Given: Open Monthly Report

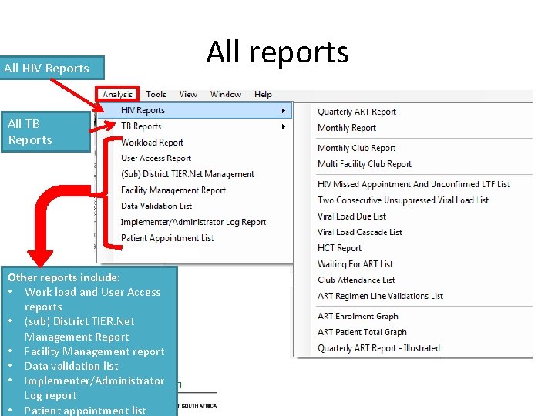Looking at the screenshot, I should (347, 128).
